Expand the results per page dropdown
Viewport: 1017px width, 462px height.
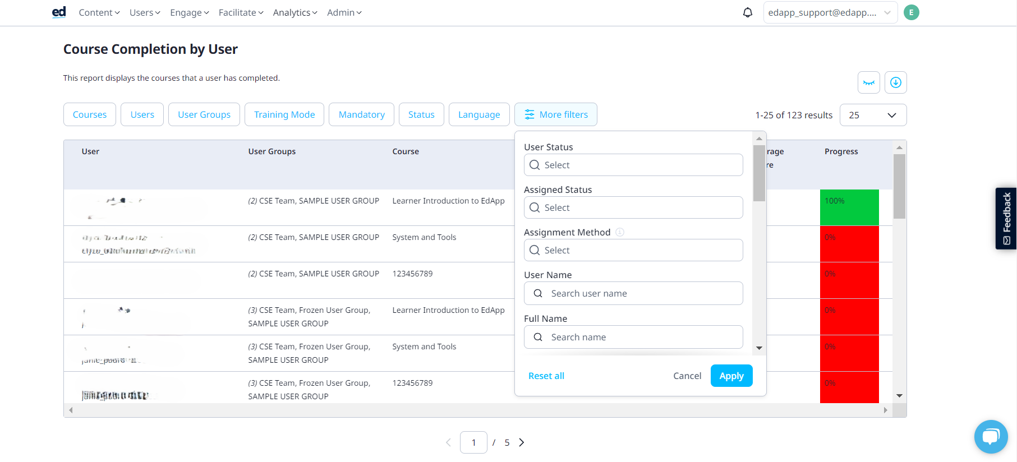point(873,115)
